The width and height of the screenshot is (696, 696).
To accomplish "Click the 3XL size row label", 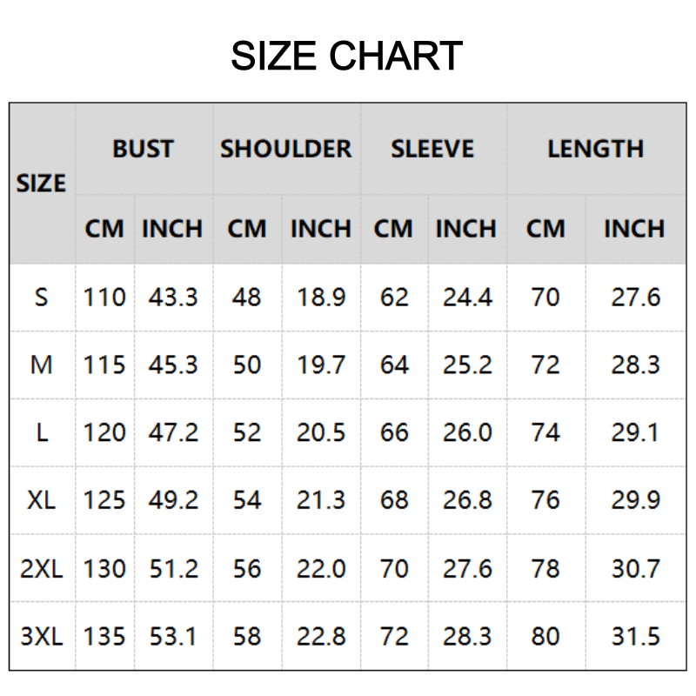I will click(41, 637).
